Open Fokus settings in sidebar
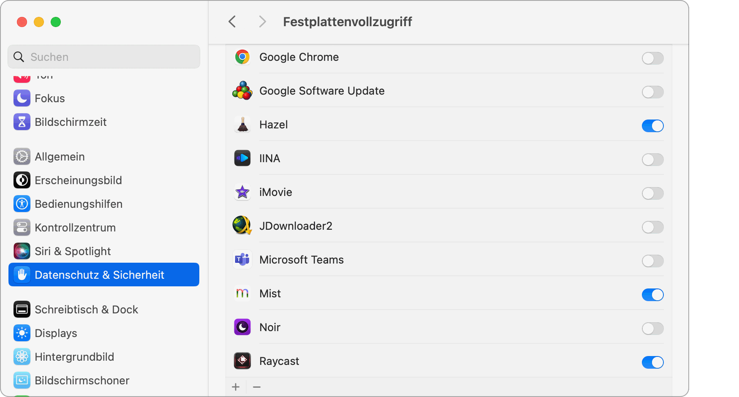This screenshot has width=739, height=397. (104, 98)
